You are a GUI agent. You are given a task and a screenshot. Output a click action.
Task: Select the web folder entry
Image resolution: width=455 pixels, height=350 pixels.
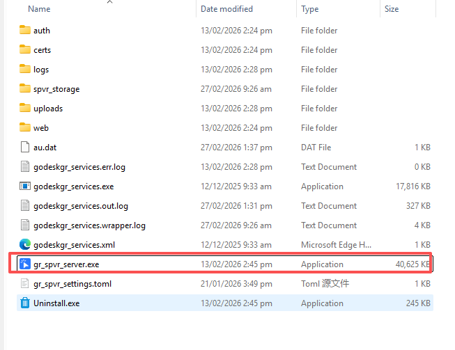(41, 128)
